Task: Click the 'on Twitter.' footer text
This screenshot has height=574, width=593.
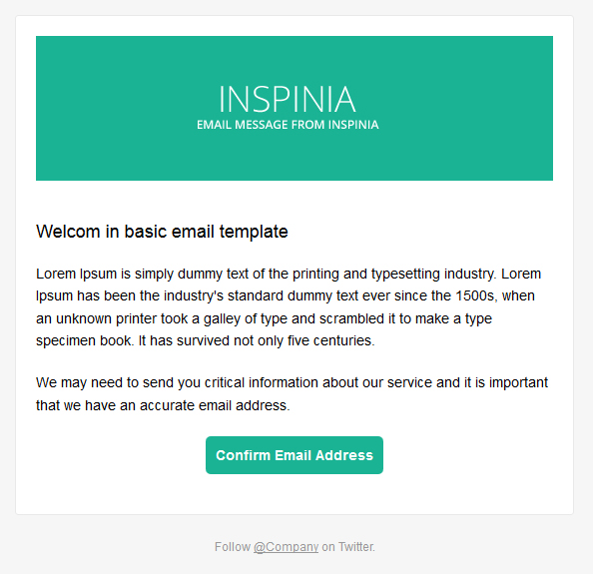Action: [348, 547]
